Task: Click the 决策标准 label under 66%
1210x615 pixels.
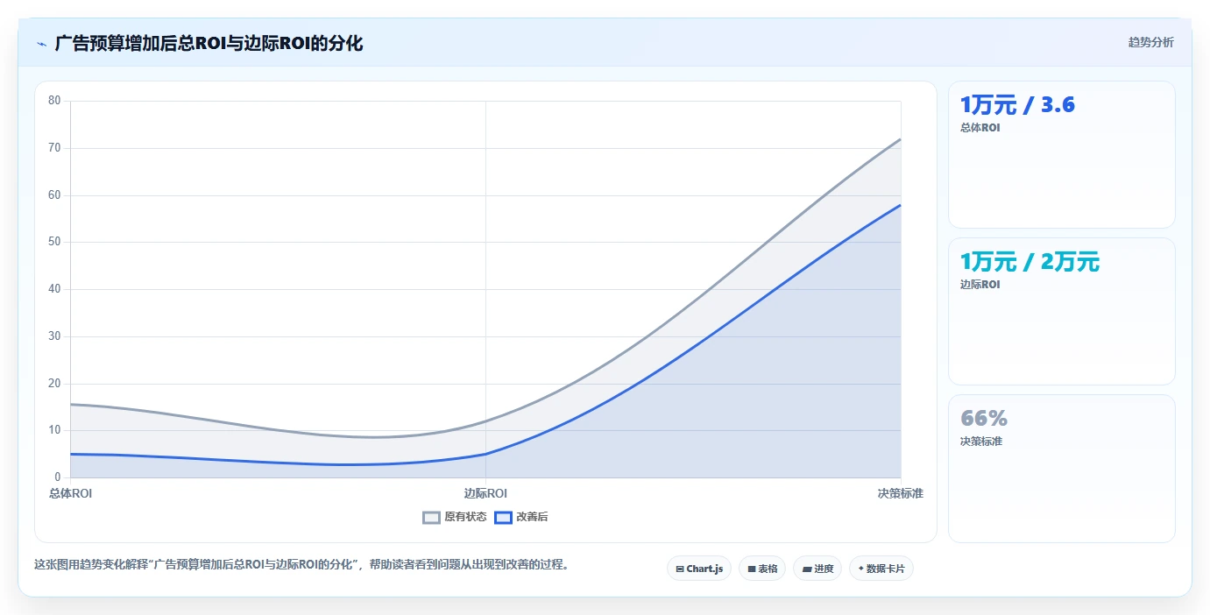Action: [981, 442]
